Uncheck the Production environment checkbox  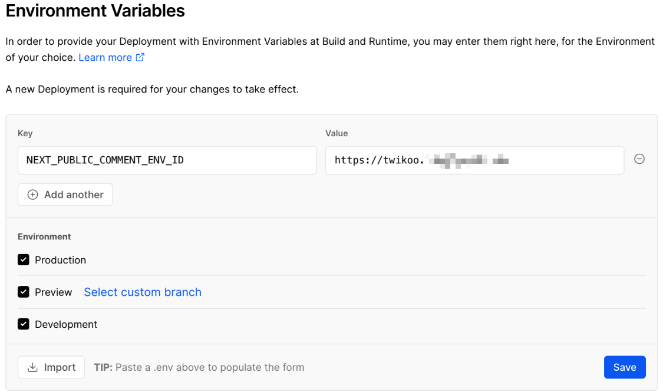coord(24,260)
